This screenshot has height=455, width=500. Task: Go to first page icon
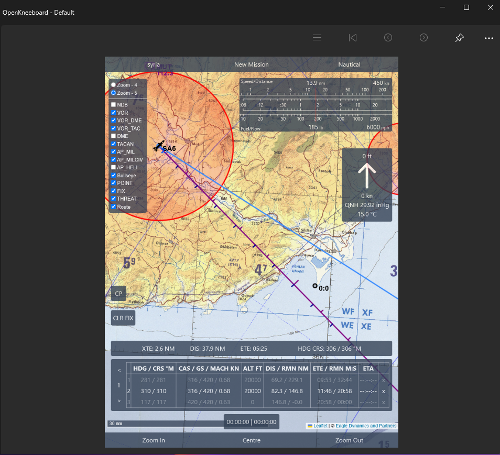point(353,38)
